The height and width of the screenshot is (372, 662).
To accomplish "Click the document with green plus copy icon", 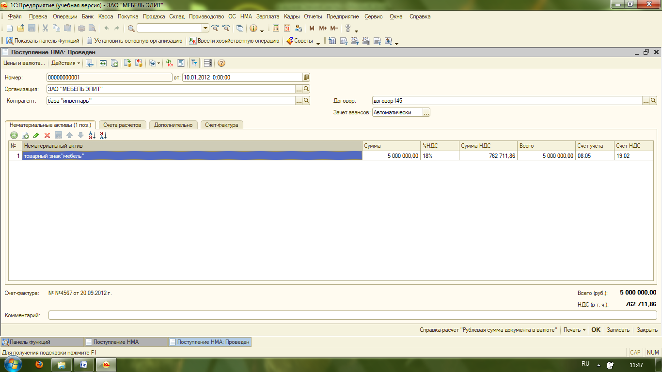I will click(x=115, y=63).
